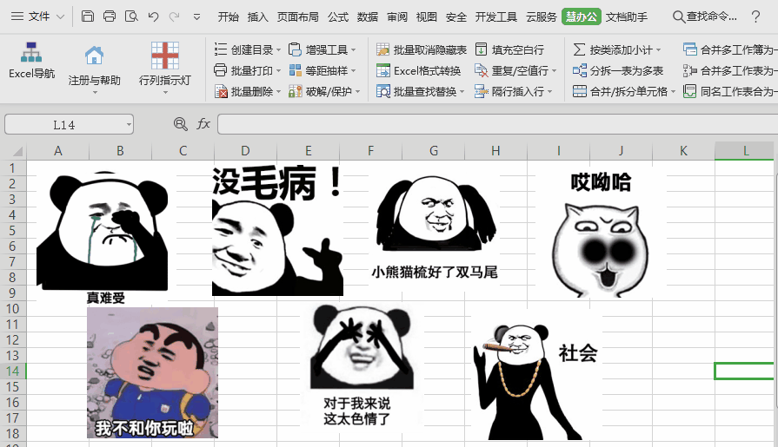778x447 pixels.
Task: Click the zoom magnifier beside fx
Action: (181, 124)
